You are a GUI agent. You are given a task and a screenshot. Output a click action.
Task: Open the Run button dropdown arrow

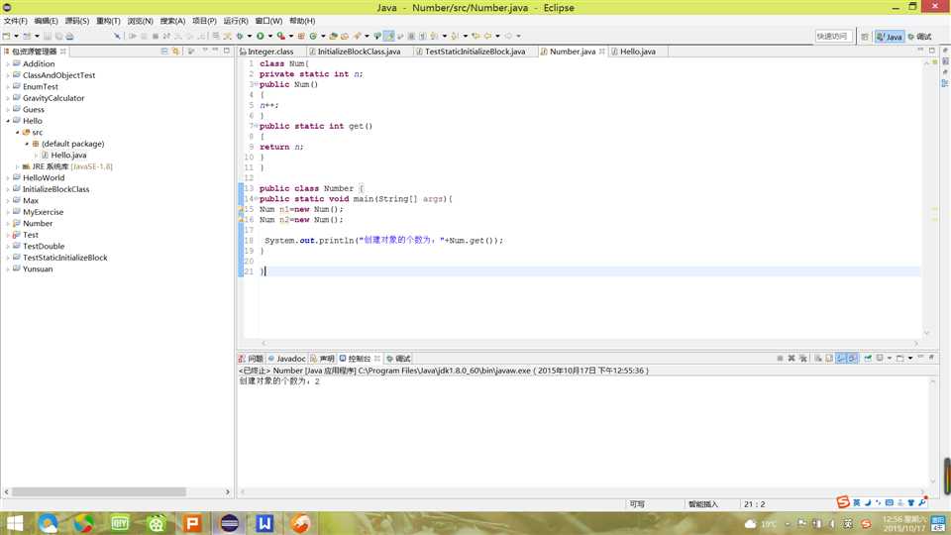(269, 36)
